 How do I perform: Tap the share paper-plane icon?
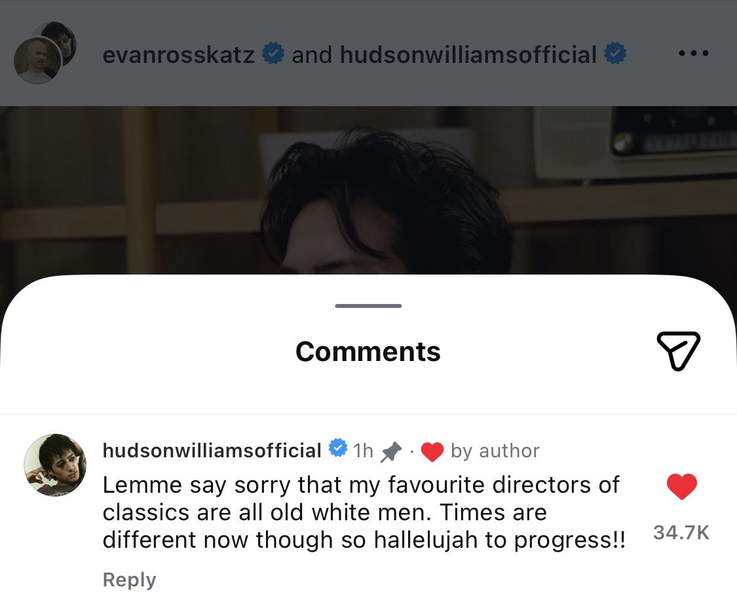678,351
